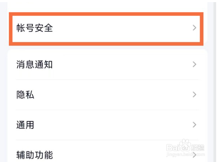Click the blank white card above 帐号安全
The image size is (217, 162).
click(107, 6)
